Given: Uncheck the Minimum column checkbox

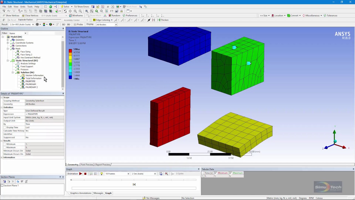Looking at the screenshot, I should tap(215, 173).
